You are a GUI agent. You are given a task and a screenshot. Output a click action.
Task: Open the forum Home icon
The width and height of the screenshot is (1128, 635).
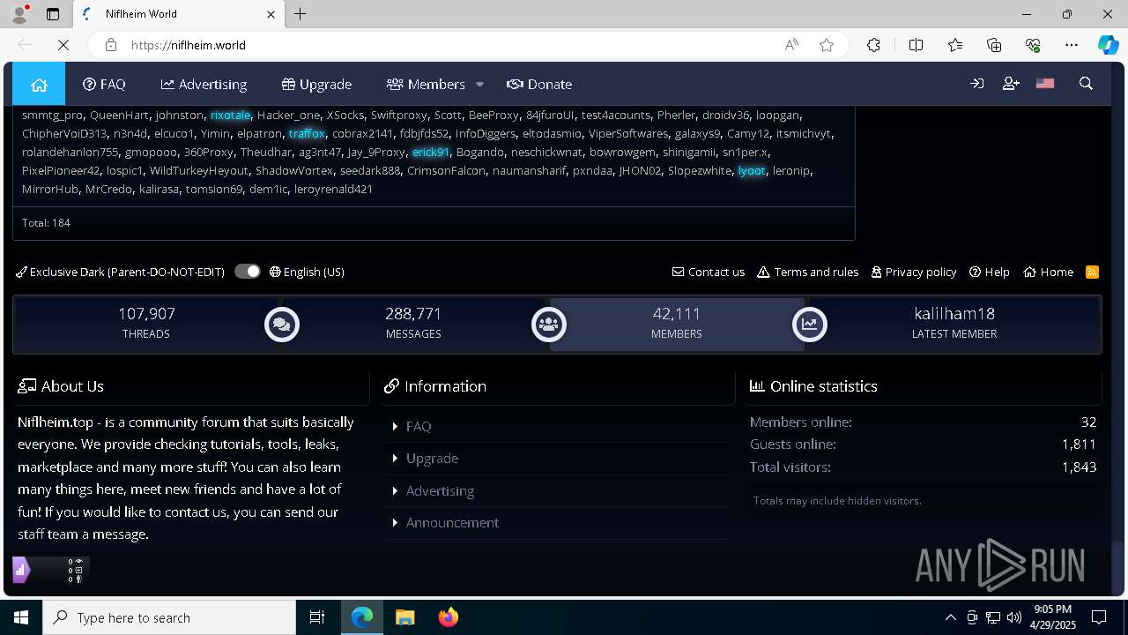(39, 85)
